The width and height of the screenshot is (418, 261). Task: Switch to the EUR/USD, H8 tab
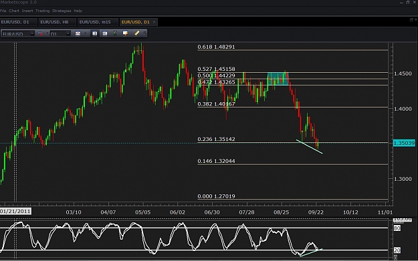(x=57, y=22)
